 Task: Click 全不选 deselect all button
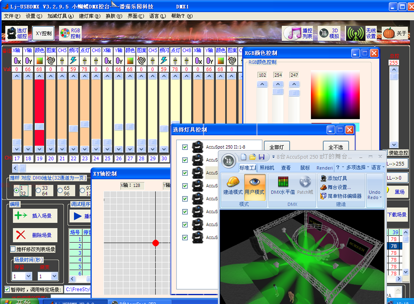[336, 147]
